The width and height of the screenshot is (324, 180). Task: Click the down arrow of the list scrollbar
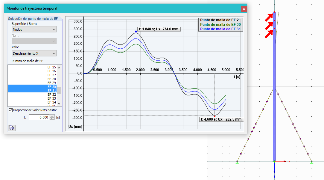click(x=60, y=104)
